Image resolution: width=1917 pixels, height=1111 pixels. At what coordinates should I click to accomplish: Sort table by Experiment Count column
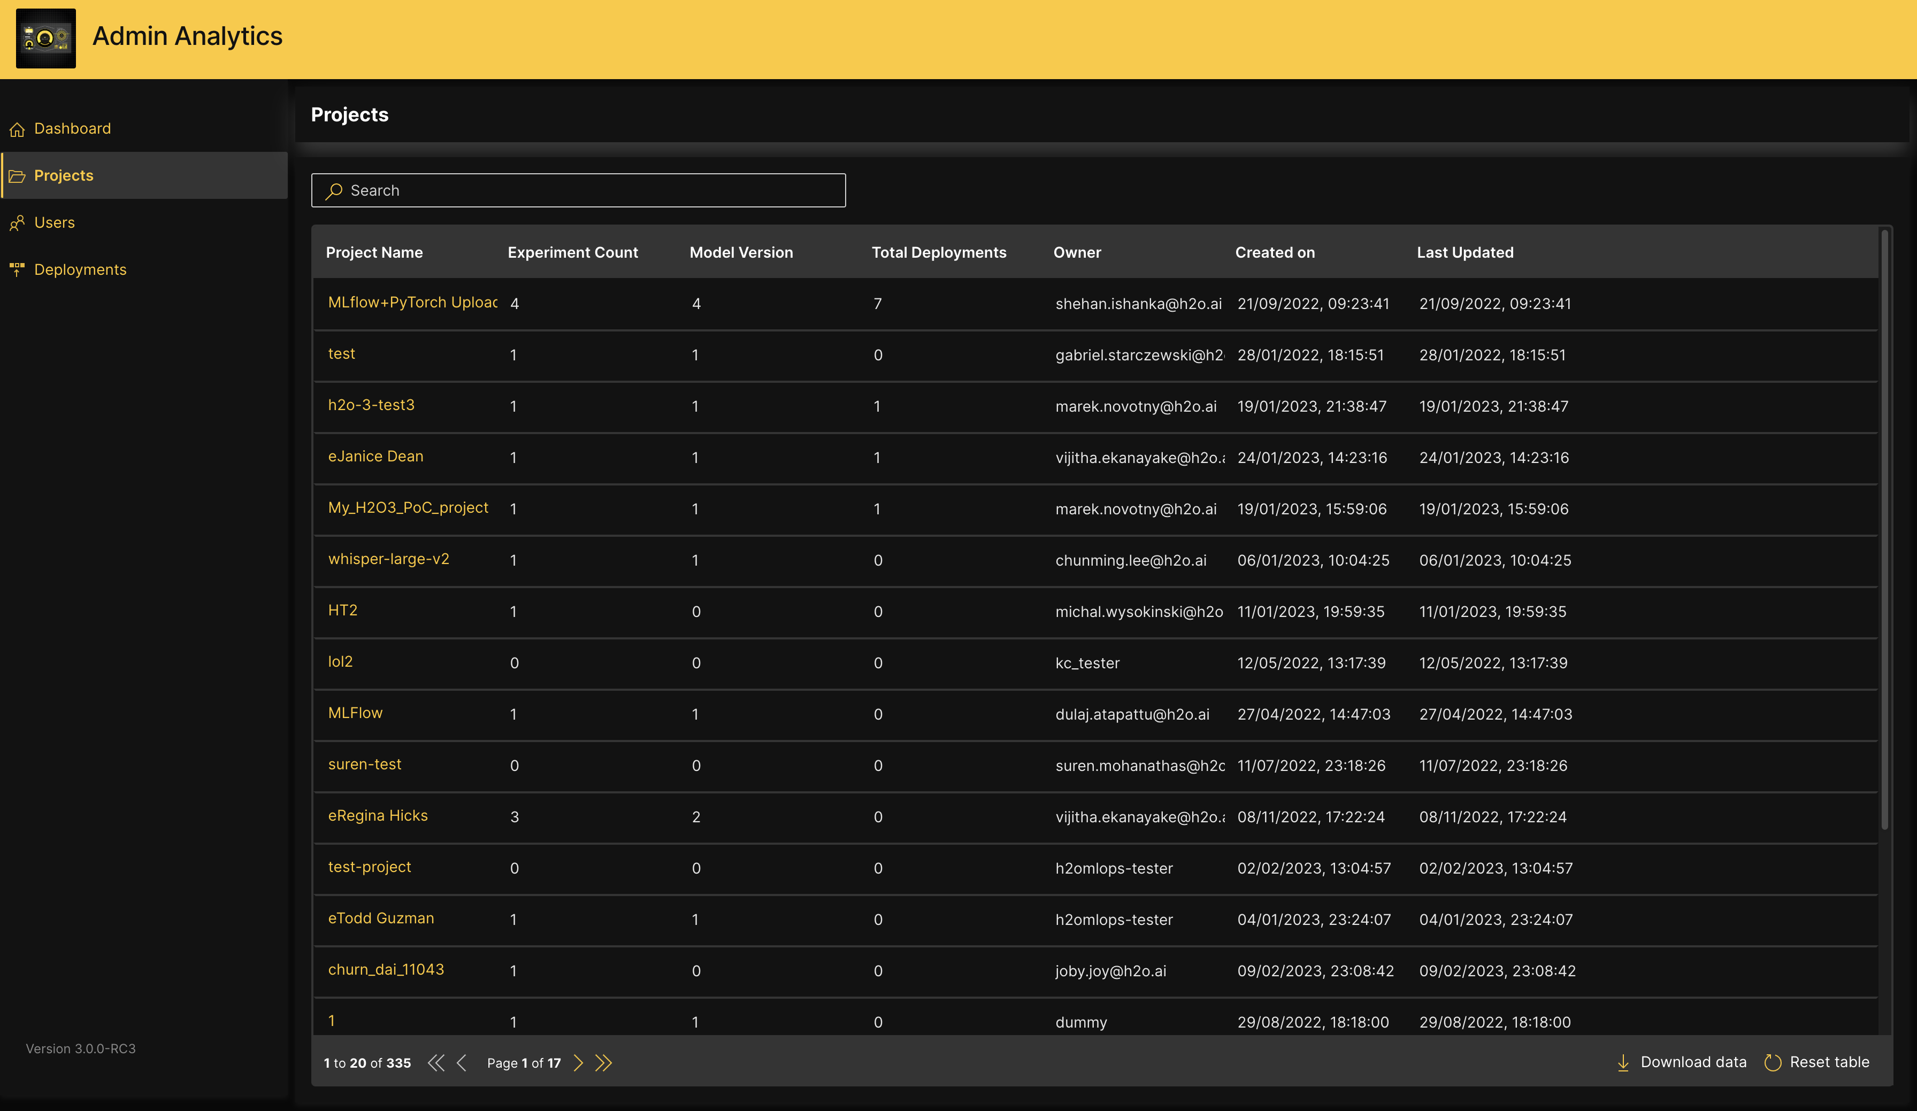572,252
